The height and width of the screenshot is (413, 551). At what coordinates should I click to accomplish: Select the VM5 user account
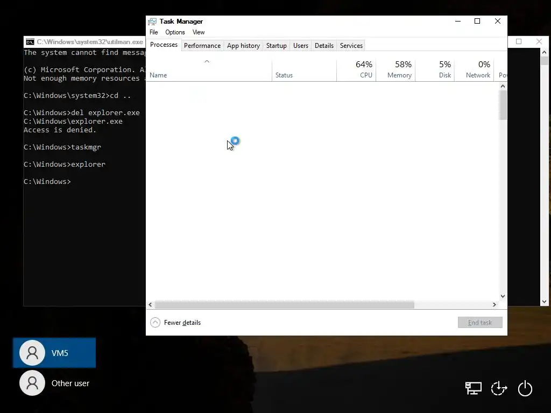click(x=54, y=353)
